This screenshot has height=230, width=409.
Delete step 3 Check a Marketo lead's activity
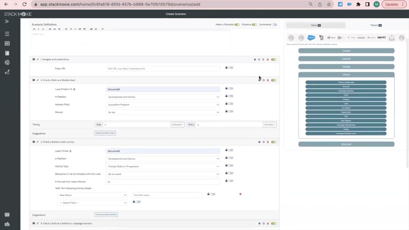coord(268,142)
